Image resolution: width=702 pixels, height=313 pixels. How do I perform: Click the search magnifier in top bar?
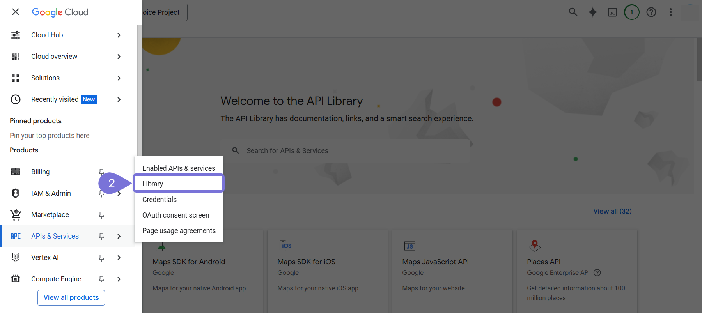click(x=573, y=12)
